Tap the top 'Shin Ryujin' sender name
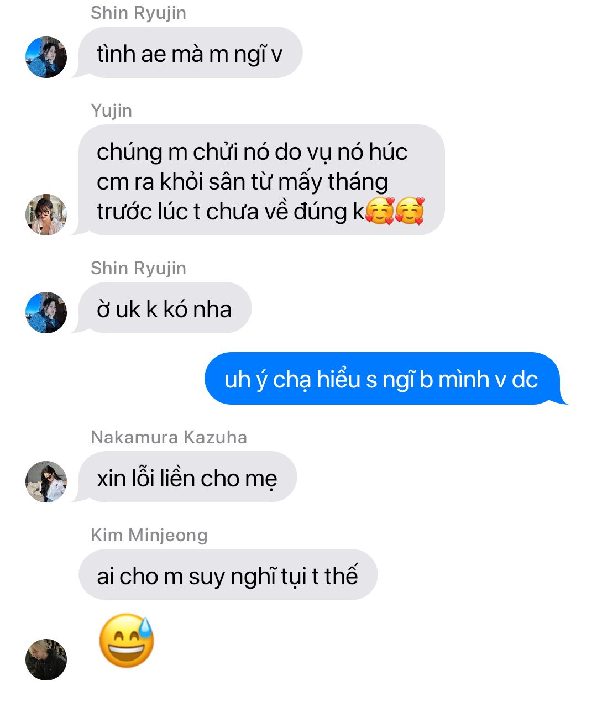597x702 pixels. pos(138,13)
